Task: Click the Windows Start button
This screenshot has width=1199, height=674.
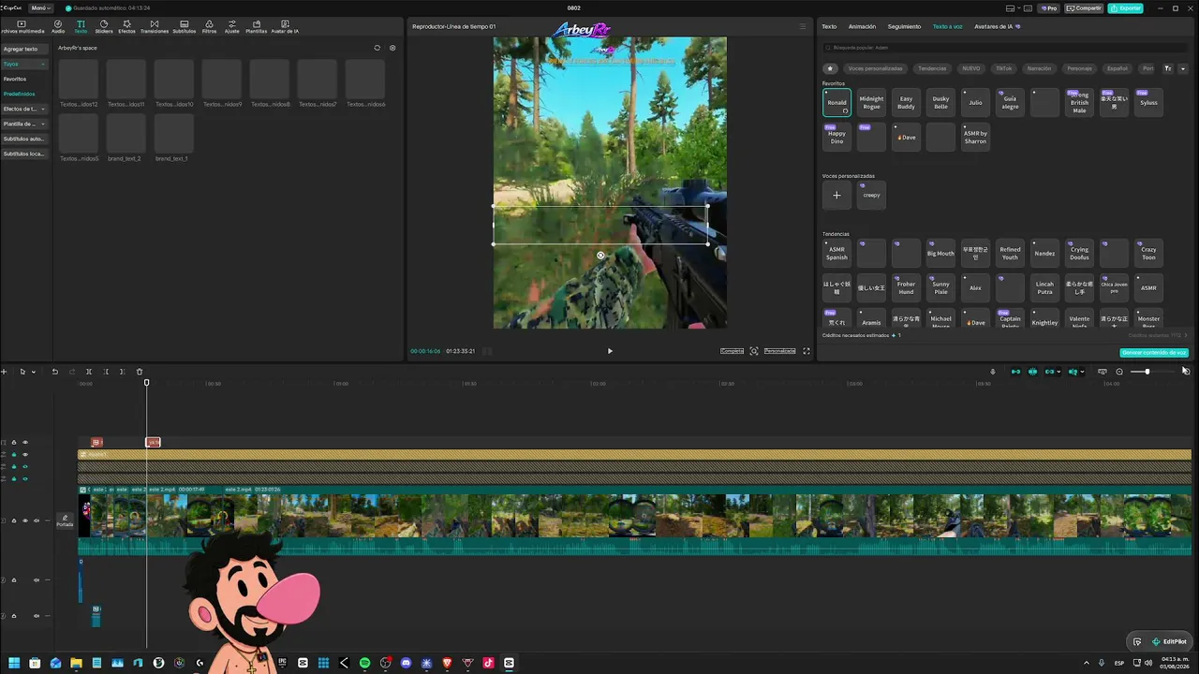Action: tap(14, 663)
